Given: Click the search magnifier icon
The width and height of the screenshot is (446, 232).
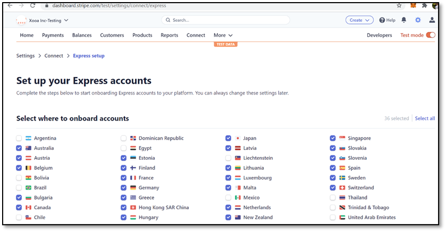Looking at the screenshot, I should 168,20.
